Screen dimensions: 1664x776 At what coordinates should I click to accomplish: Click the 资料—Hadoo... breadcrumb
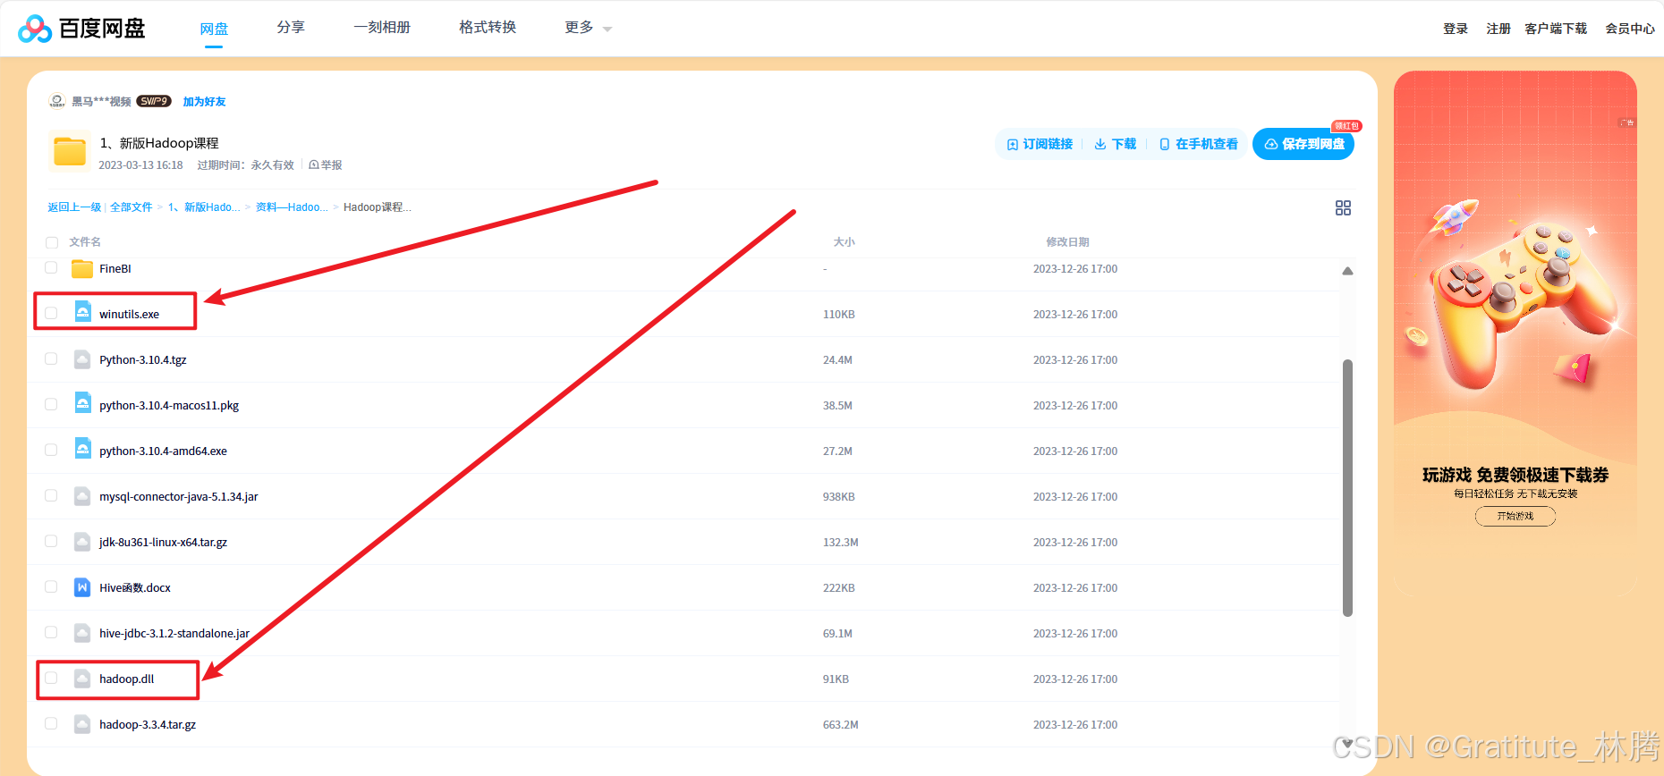292,207
